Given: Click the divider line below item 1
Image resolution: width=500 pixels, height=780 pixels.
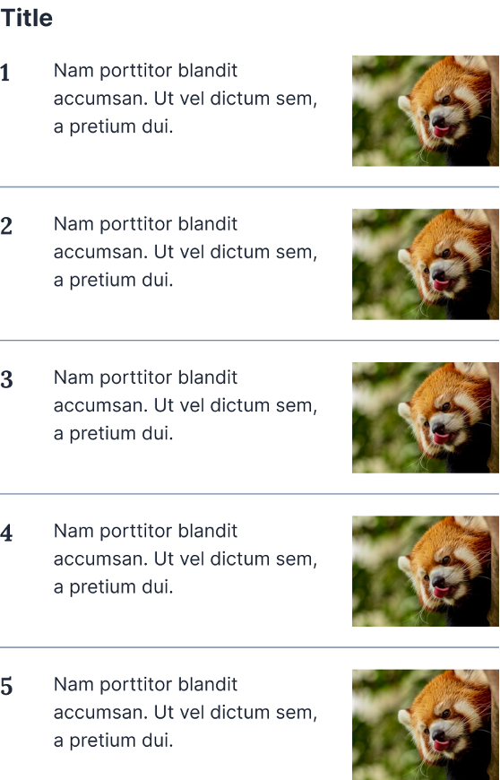Looking at the screenshot, I should click(249, 187).
